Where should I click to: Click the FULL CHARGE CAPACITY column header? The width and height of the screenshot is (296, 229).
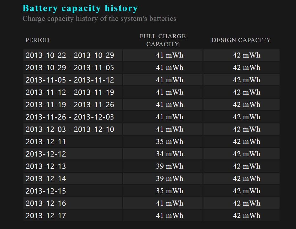click(x=163, y=40)
